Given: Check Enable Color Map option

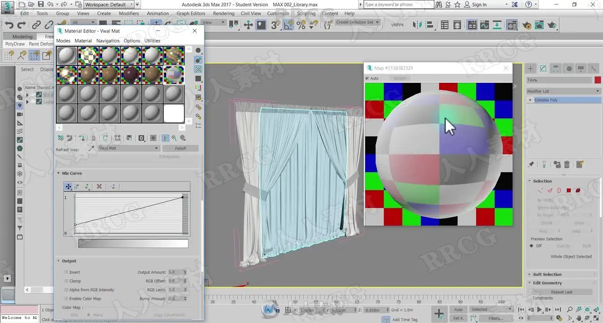Looking at the screenshot, I should [66, 299].
